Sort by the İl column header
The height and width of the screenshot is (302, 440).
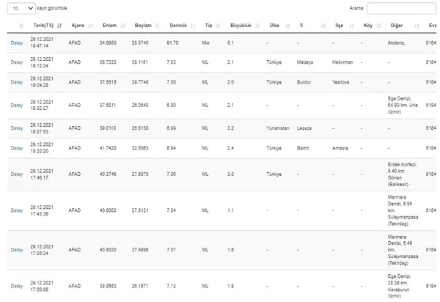[x=301, y=26]
